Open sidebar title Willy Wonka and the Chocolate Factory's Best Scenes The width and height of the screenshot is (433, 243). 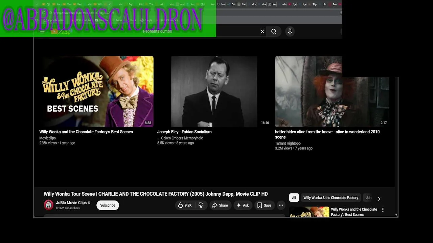354,212
